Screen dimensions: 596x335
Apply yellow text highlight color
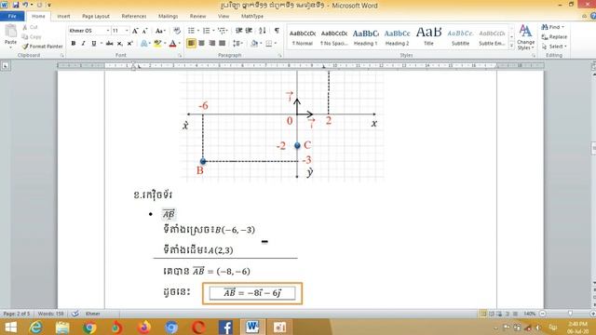(157, 44)
